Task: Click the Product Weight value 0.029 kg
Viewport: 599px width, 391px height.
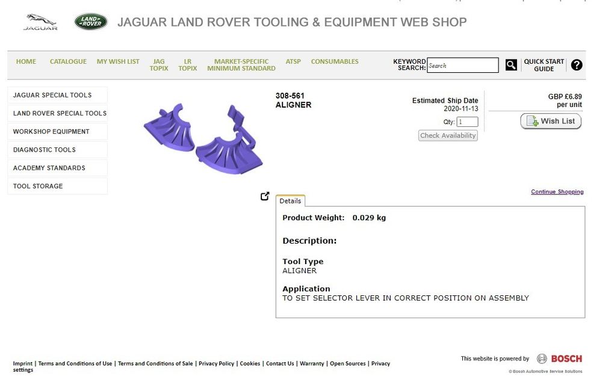Action: click(x=369, y=218)
